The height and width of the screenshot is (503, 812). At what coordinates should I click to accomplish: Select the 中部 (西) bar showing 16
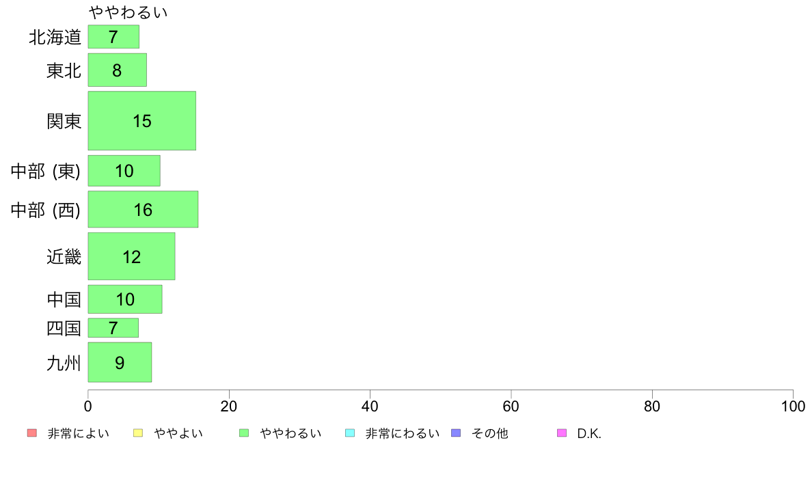143,209
